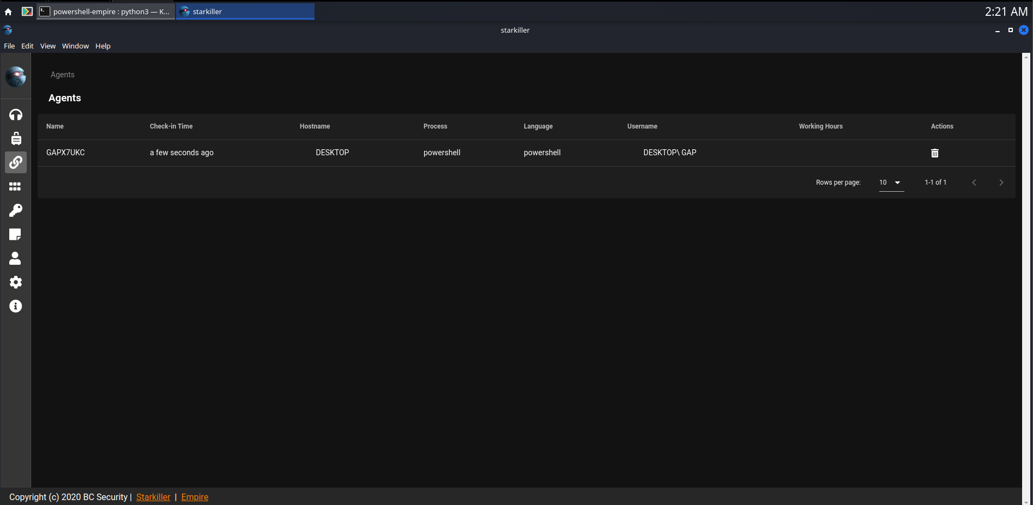Image resolution: width=1033 pixels, height=505 pixels.
Task: Switch to powershell-empire terminal in taskbar
Action: click(x=106, y=11)
